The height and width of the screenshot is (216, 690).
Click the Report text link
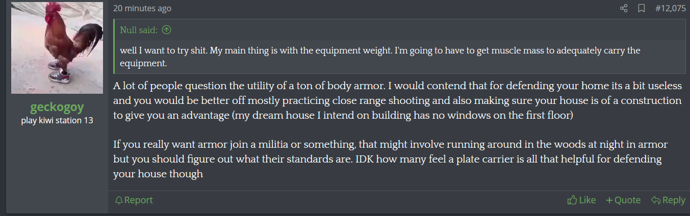[x=139, y=200]
